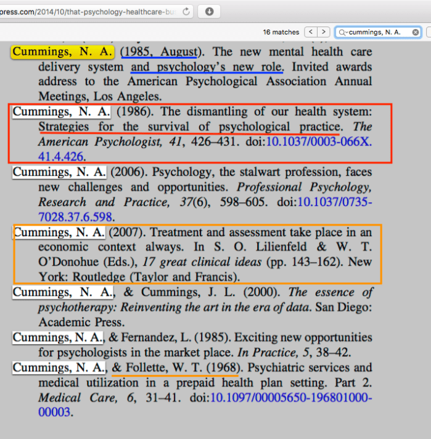Go to previous find match arrow
The height and width of the screenshot is (439, 431).
point(311,32)
